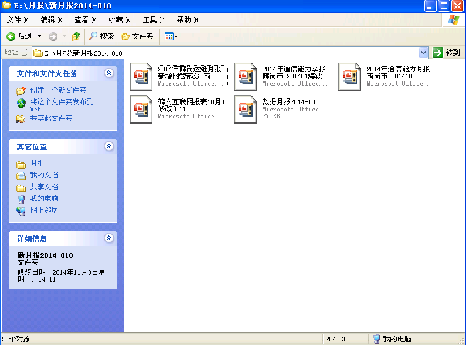Click status bar text 5 个对象
The height and width of the screenshot is (345, 466).
click(x=16, y=339)
